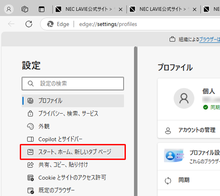The height and width of the screenshot is (196, 220).
Task: Click the 設定 sidebar heading
Action: [31, 65]
